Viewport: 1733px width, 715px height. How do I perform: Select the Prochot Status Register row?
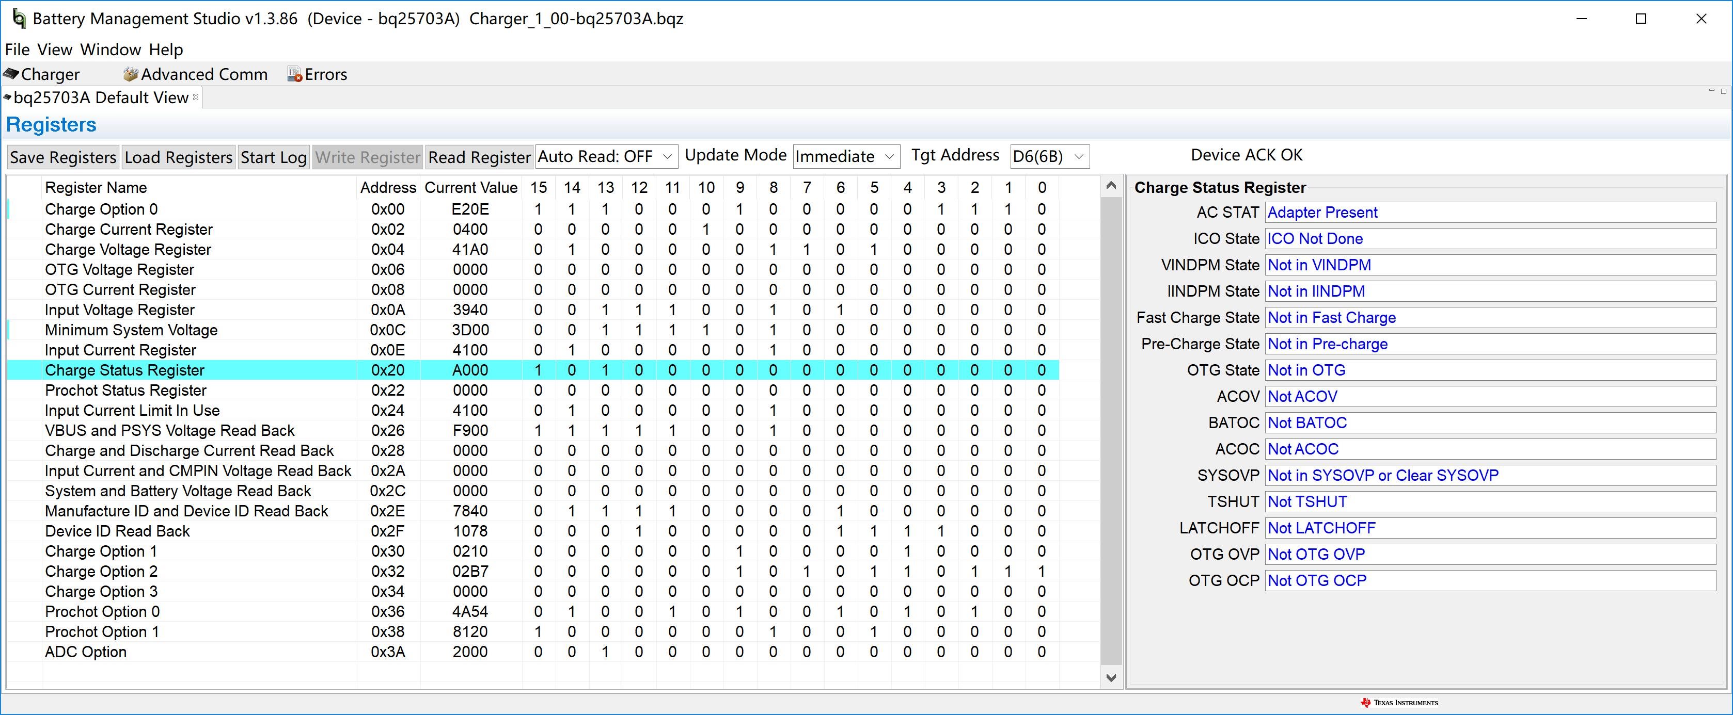pos(533,391)
